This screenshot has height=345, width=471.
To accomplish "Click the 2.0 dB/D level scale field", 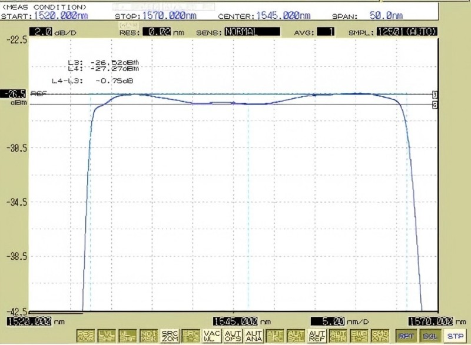I will click(x=41, y=32).
